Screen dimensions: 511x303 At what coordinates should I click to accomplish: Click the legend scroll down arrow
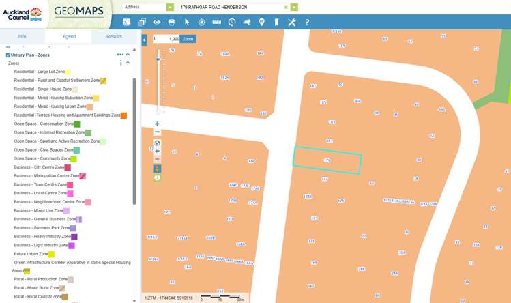134,300
